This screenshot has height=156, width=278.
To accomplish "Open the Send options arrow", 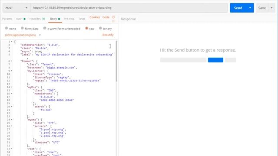I will point(250,8).
